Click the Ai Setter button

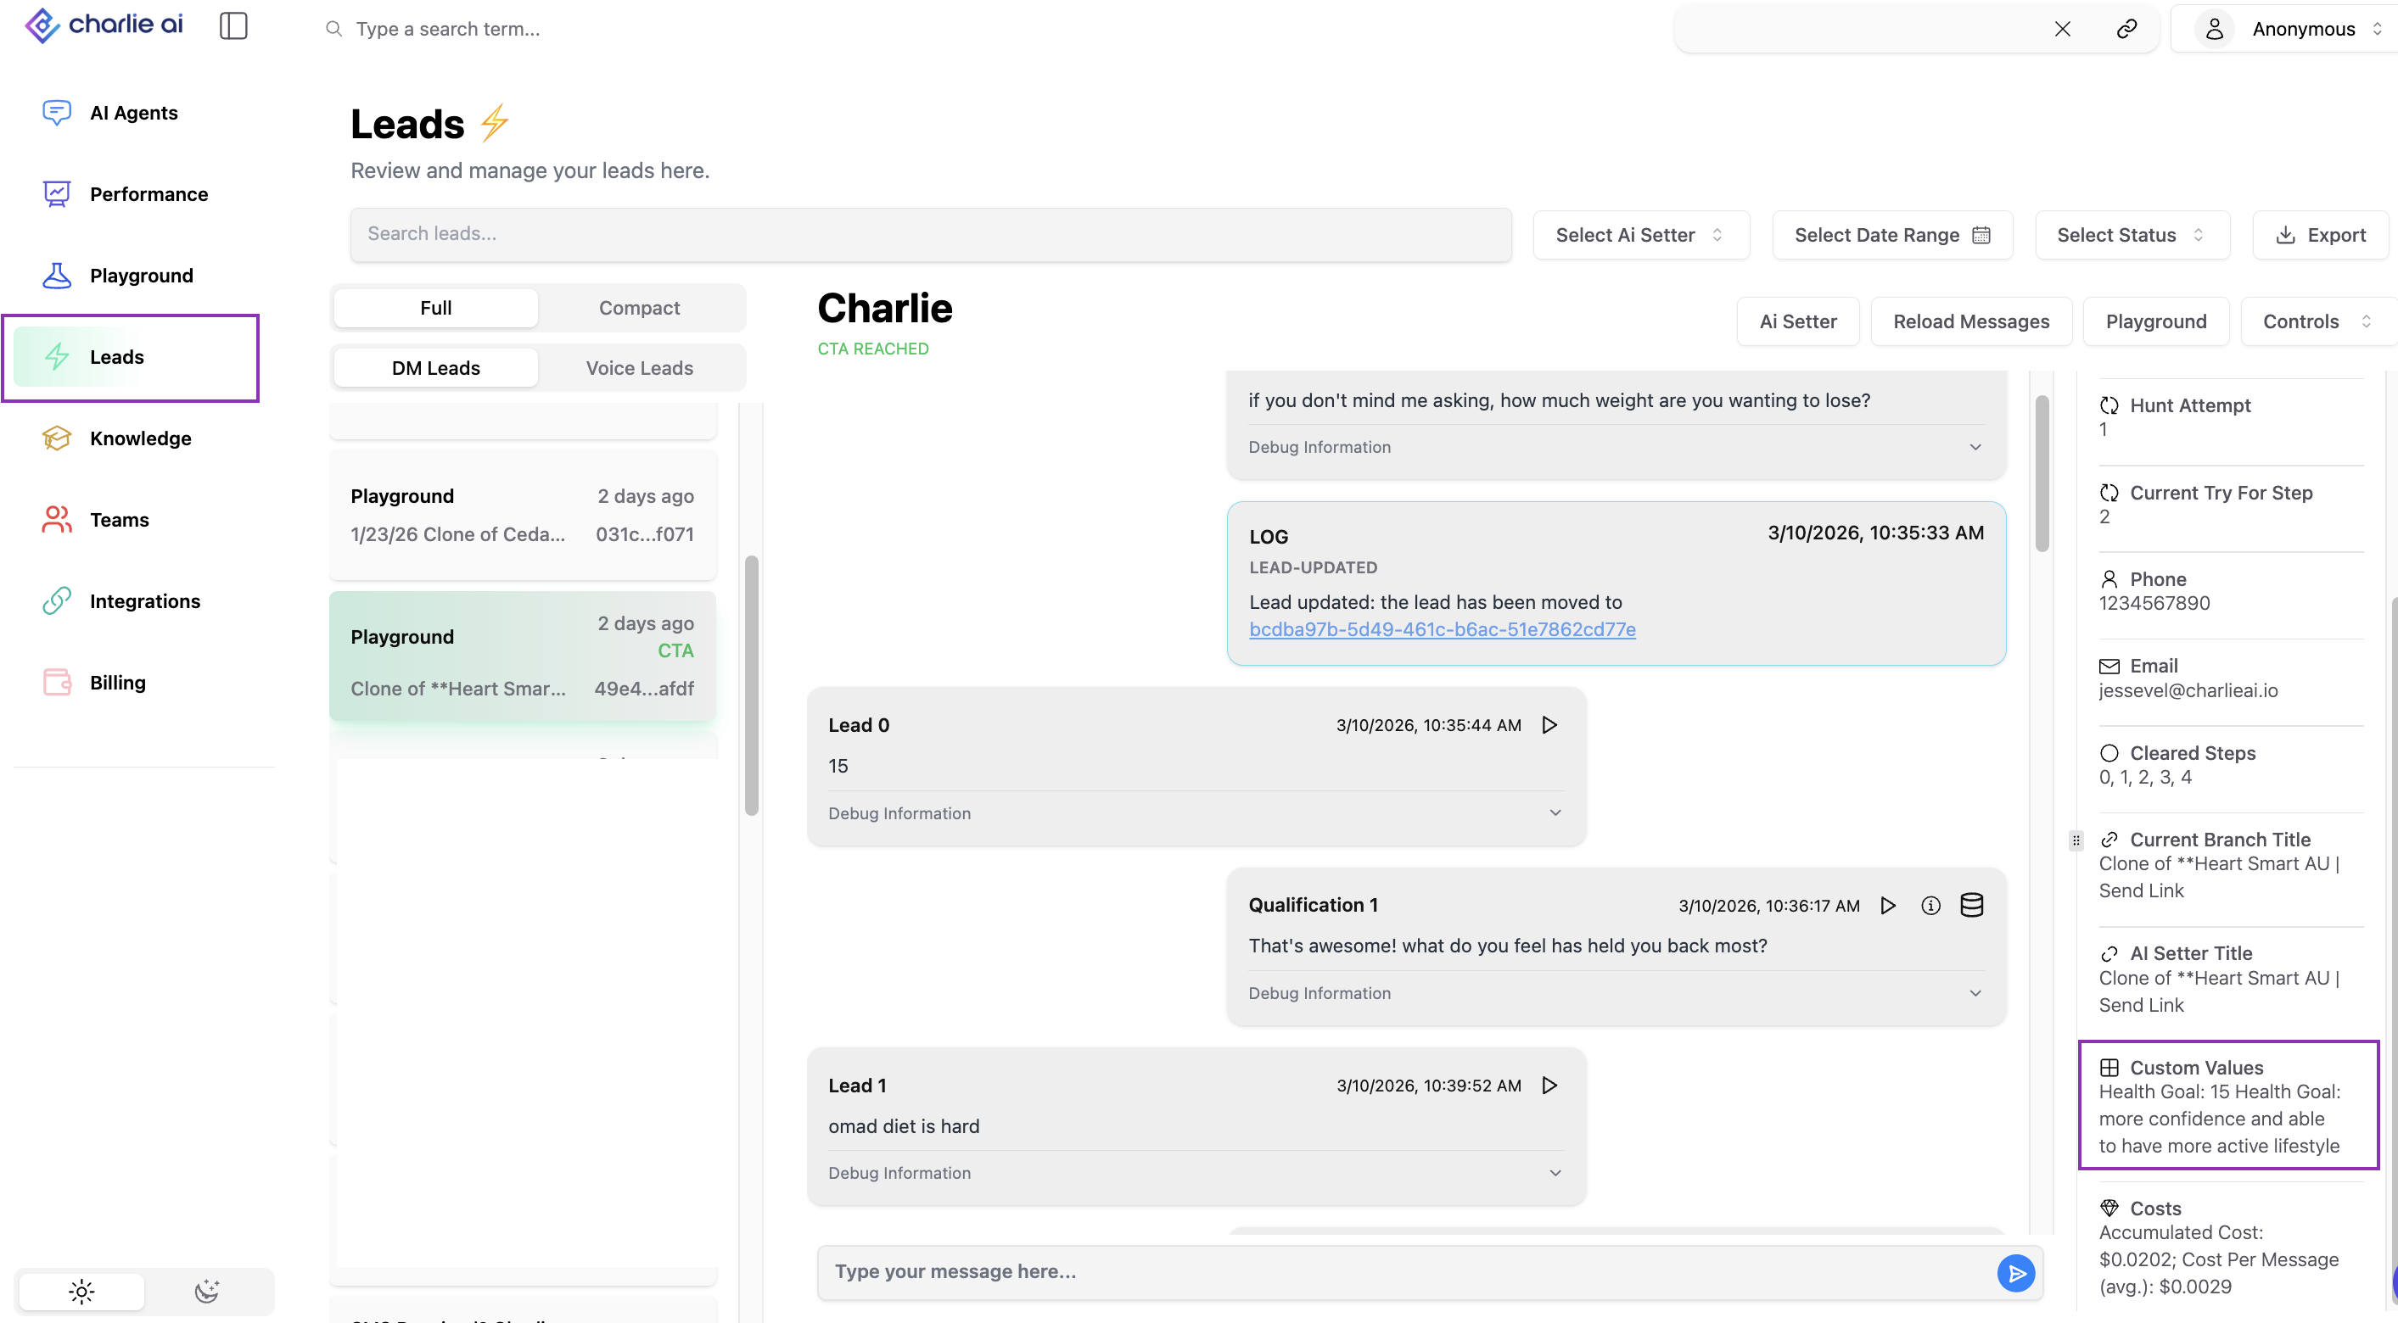(1797, 322)
